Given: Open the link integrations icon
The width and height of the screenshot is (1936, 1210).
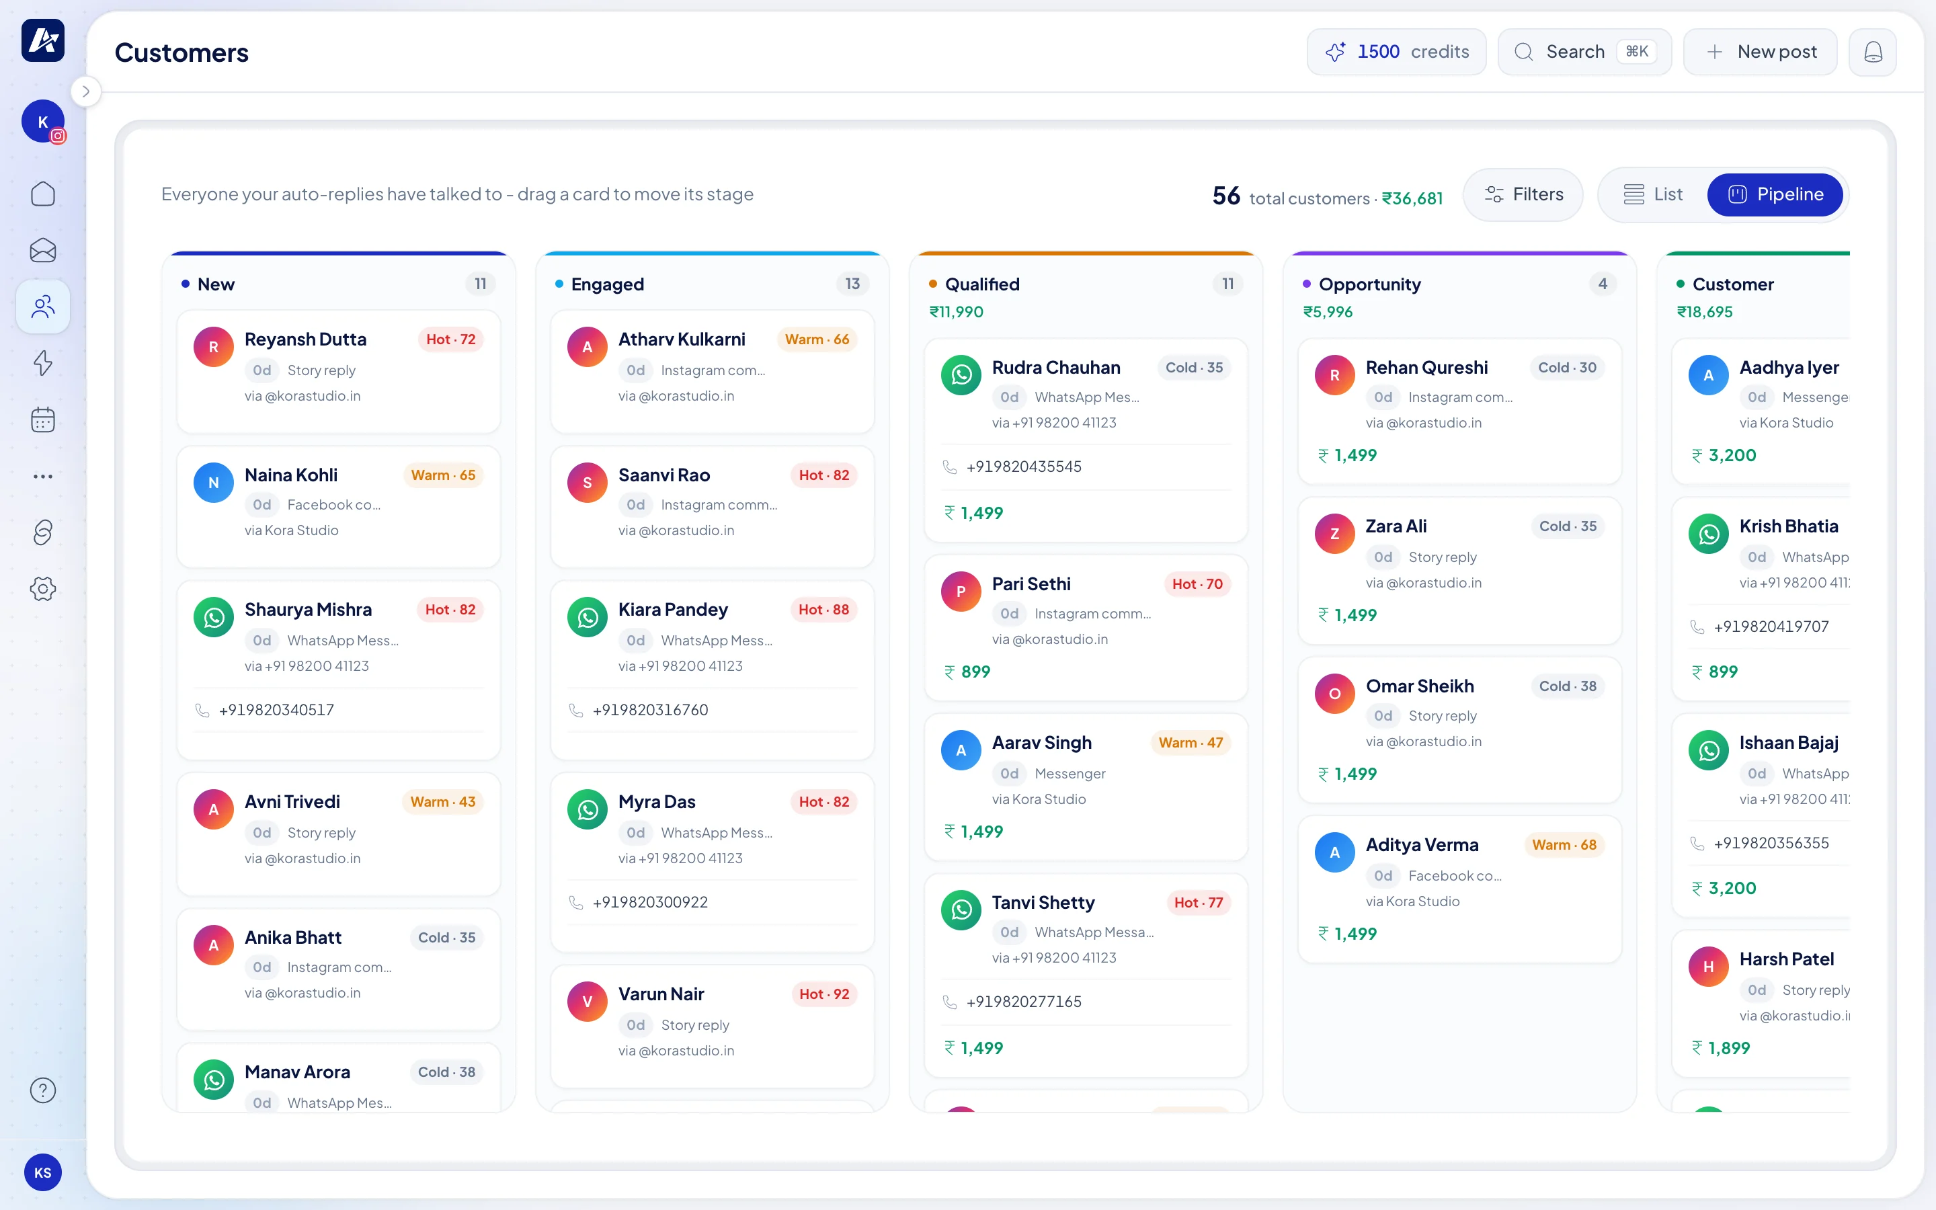Looking at the screenshot, I should (42, 532).
